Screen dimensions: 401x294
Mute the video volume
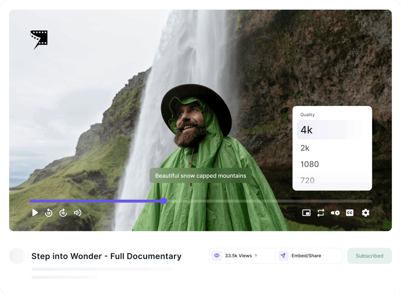[x=78, y=213]
